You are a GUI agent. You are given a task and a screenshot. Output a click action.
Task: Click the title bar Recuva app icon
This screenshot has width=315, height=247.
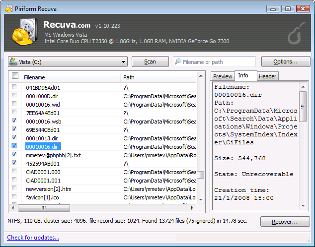click(x=9, y=8)
